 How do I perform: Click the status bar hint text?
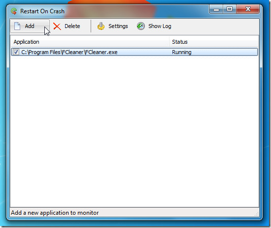55,213
